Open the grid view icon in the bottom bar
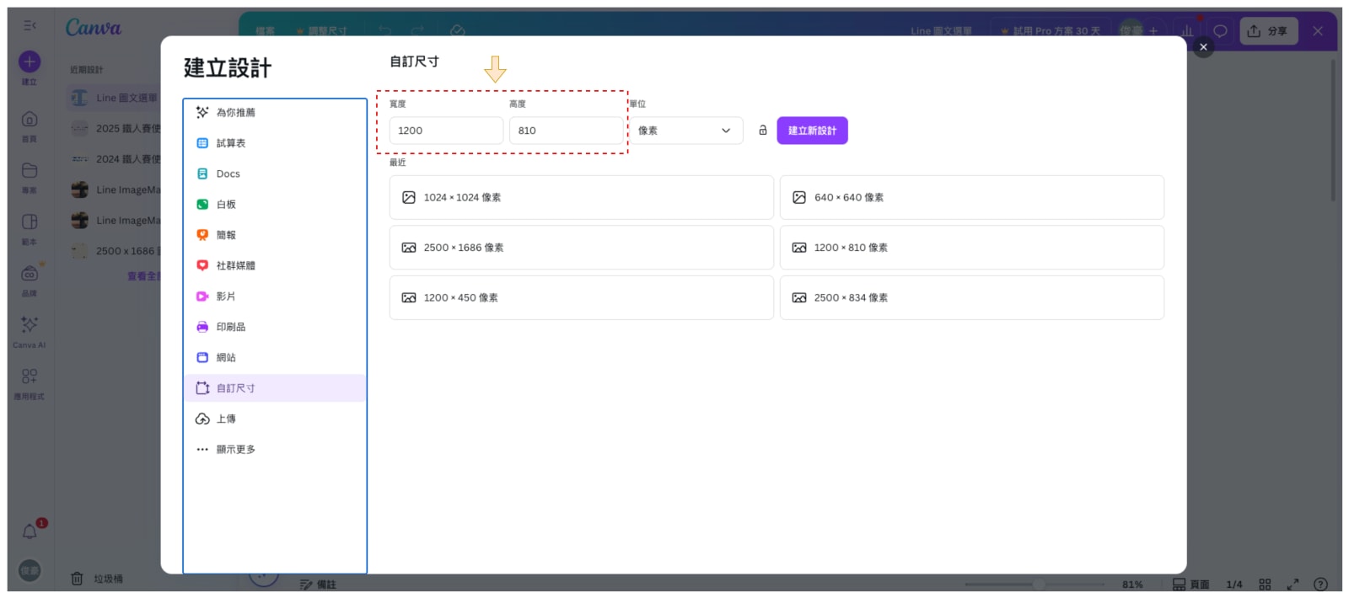Viewport: 1349px width, 598px height. click(1265, 585)
